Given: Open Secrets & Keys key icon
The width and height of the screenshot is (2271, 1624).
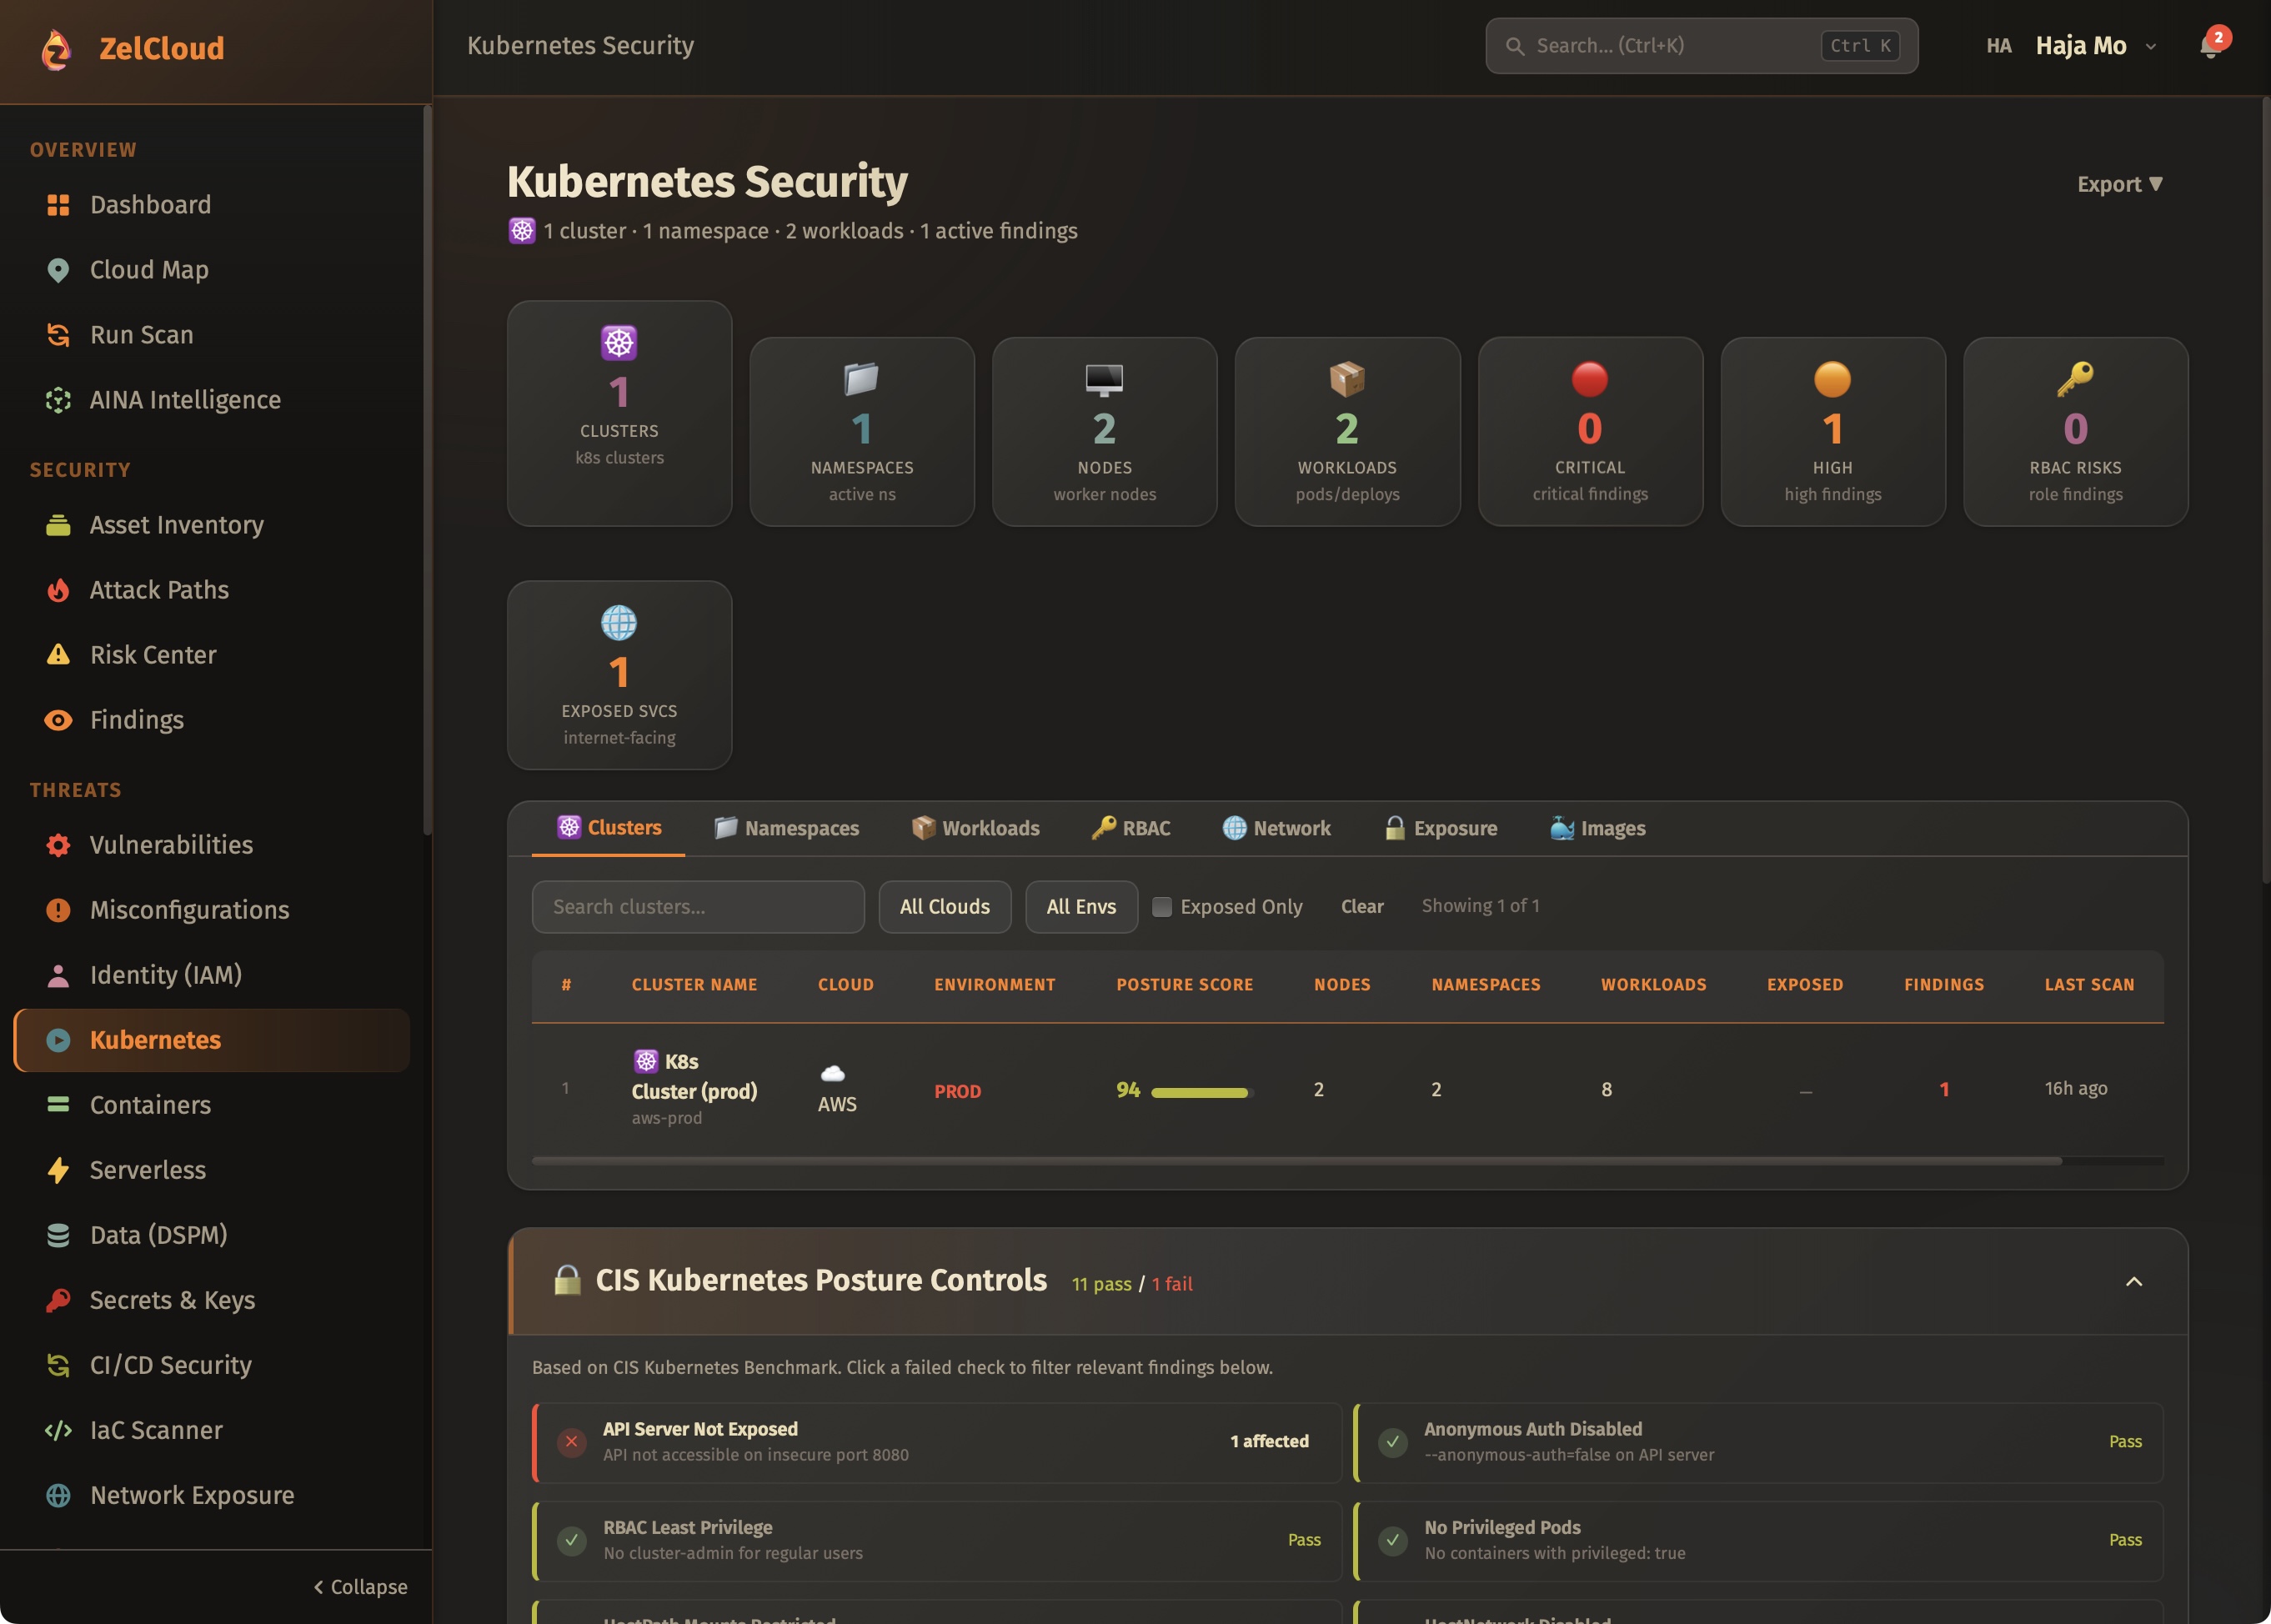Looking at the screenshot, I should coord(58,1300).
